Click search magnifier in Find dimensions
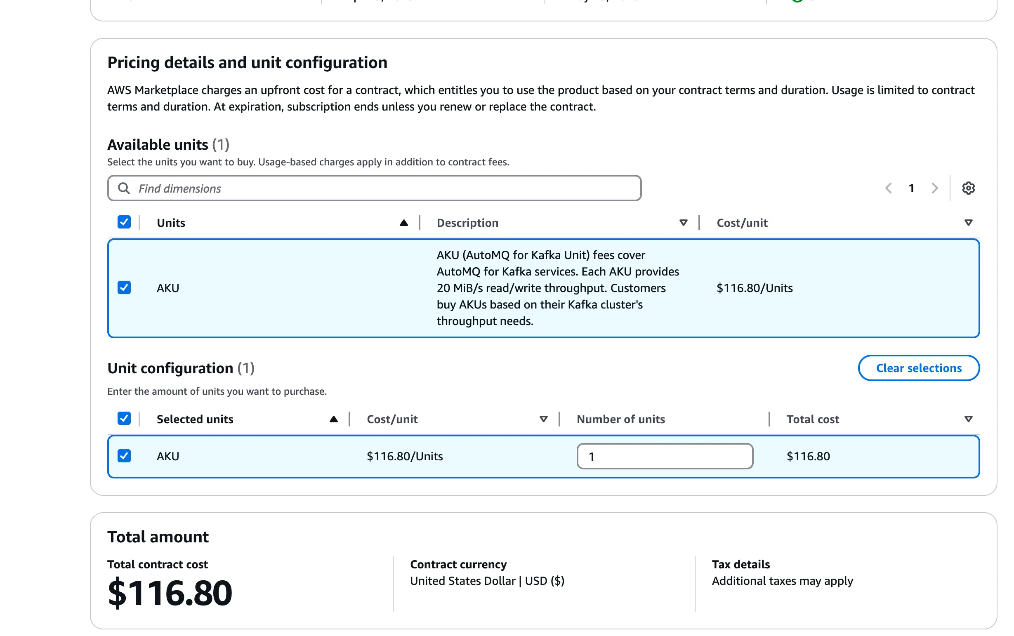The image size is (1014, 636). 123,188
